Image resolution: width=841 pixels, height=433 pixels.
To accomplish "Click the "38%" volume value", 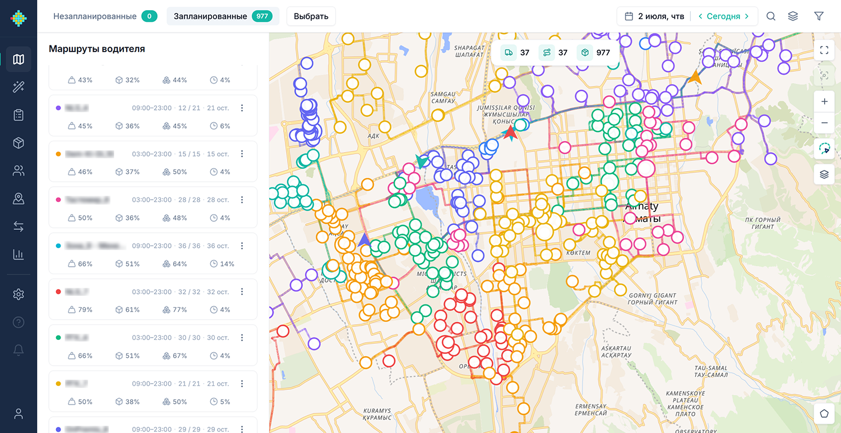I will pyautogui.click(x=132, y=402).
